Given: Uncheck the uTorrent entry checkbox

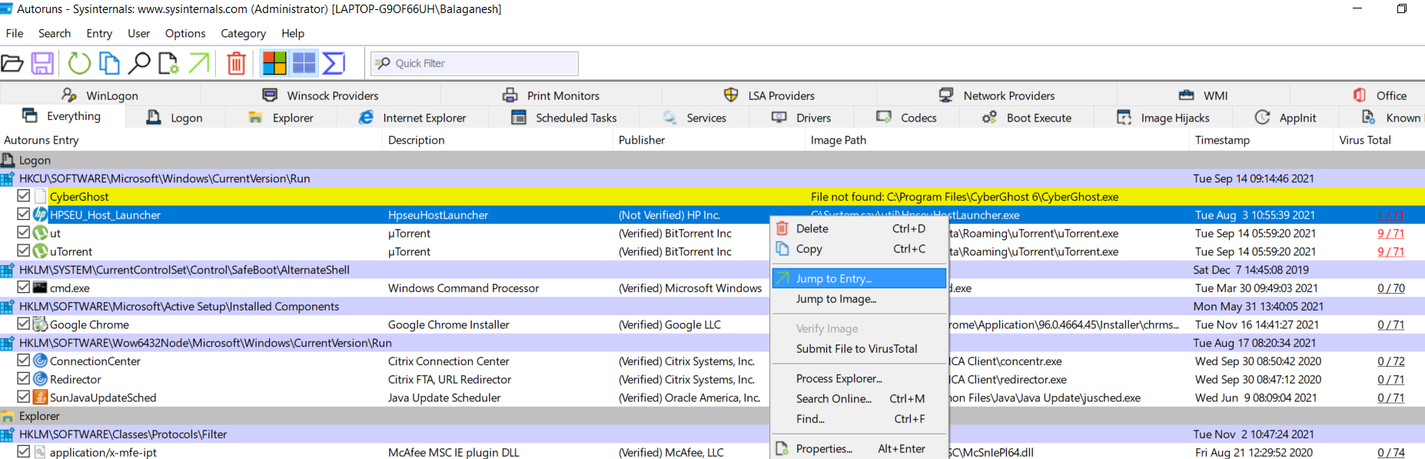Looking at the screenshot, I should [24, 251].
